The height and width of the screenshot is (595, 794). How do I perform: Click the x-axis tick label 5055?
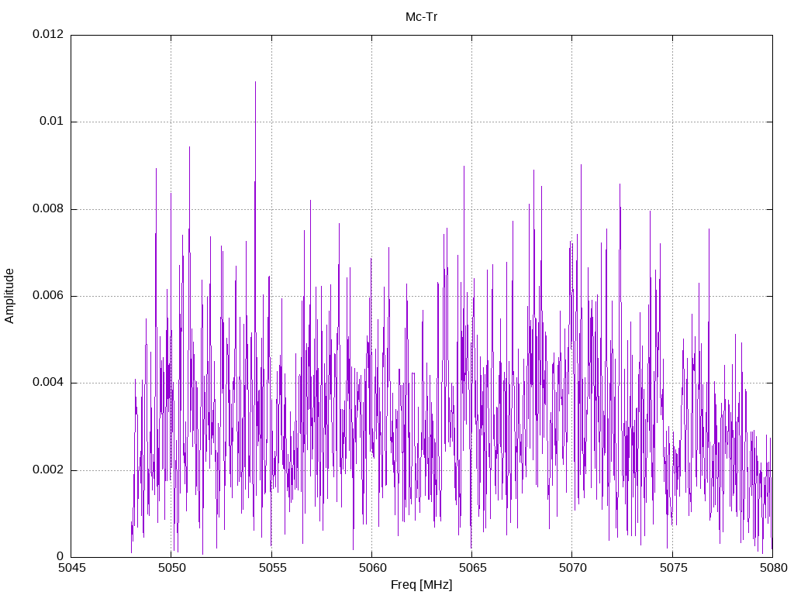click(x=272, y=568)
